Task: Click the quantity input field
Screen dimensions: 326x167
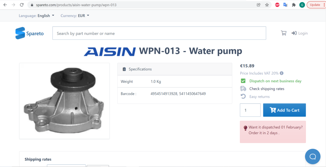Action: [x=250, y=110]
